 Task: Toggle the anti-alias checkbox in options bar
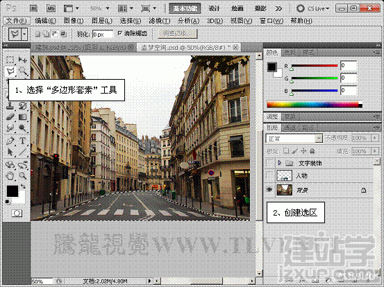pyautogui.click(x=120, y=33)
